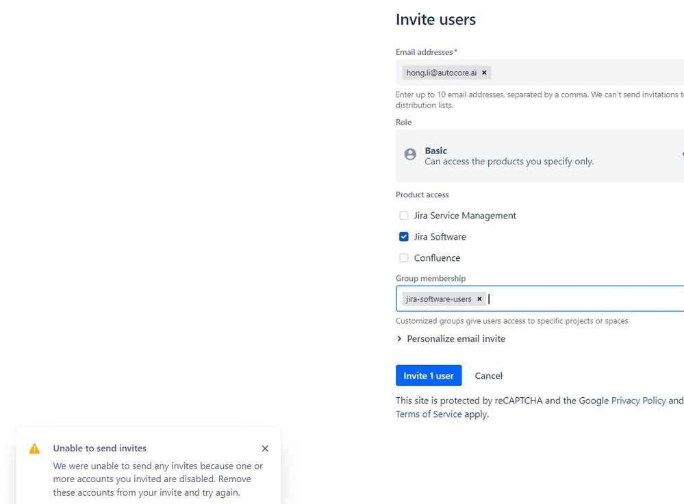The width and height of the screenshot is (684, 504).
Task: Click the Email addresses label
Action: pyautogui.click(x=424, y=52)
